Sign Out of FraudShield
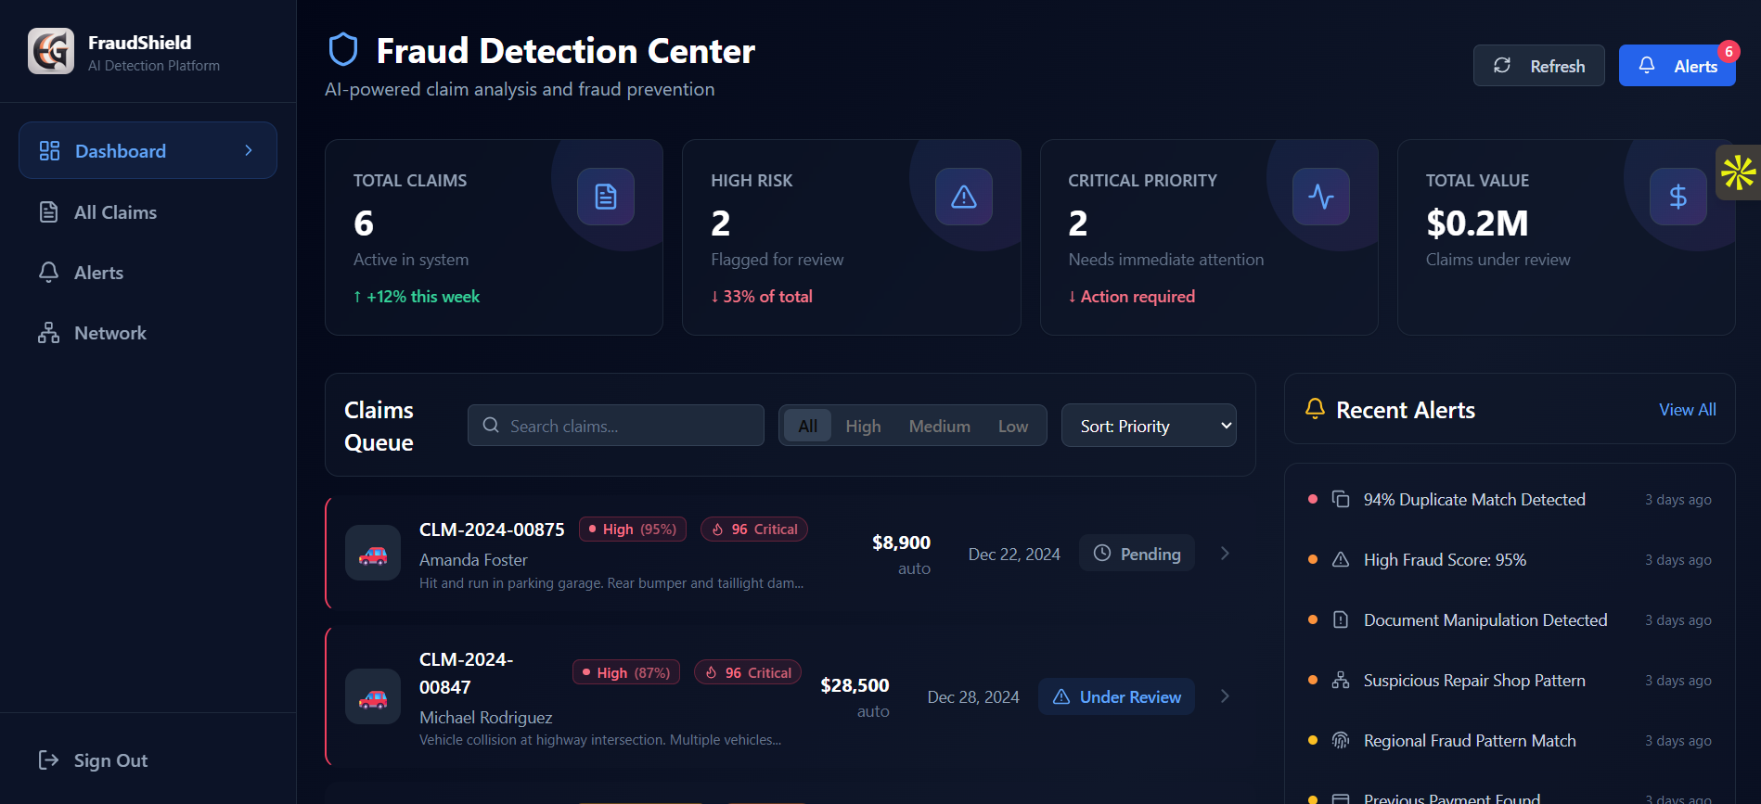This screenshot has height=804, width=1761. click(x=93, y=760)
